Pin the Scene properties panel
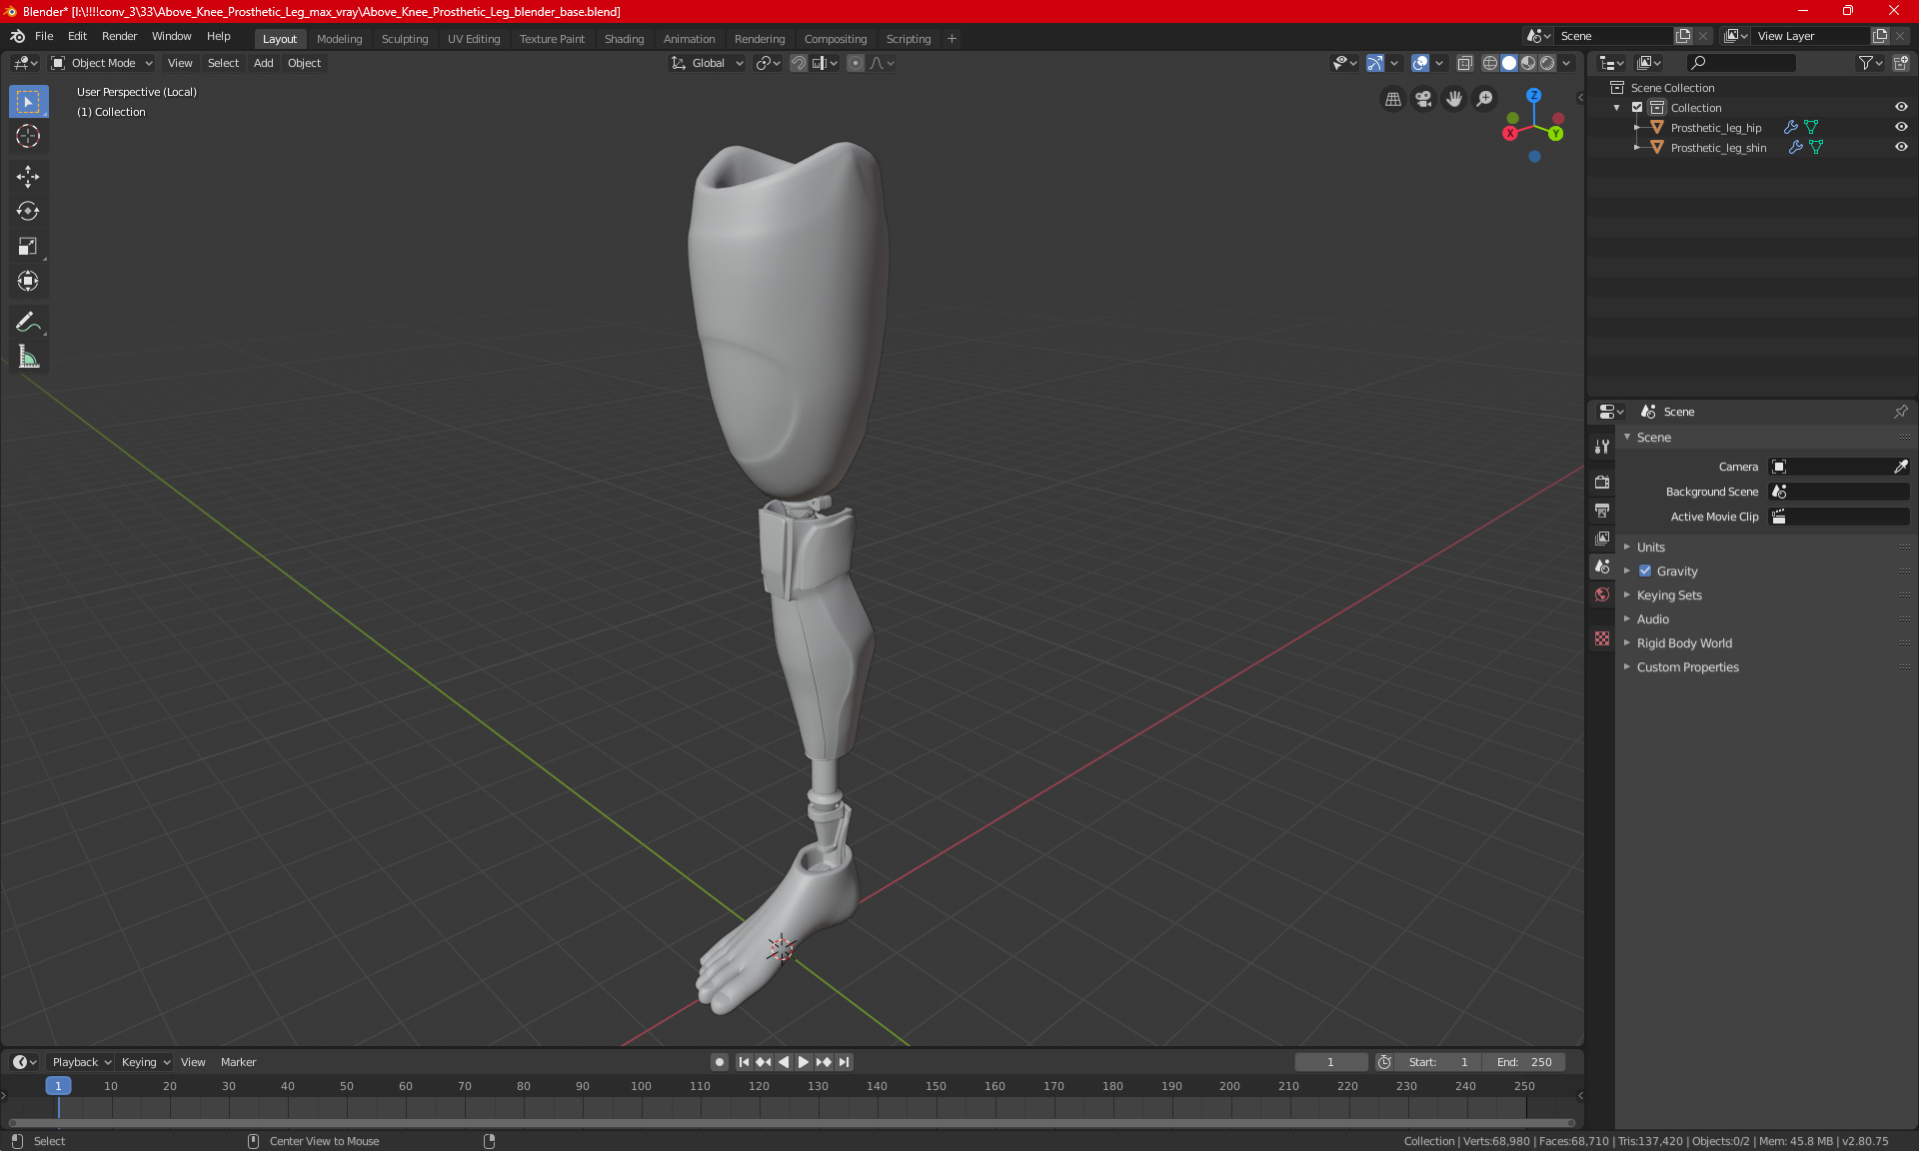 (1901, 412)
